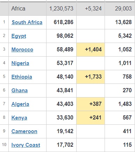Select the Cameroon link
Screen dimensions: 135x152
(24, 131)
